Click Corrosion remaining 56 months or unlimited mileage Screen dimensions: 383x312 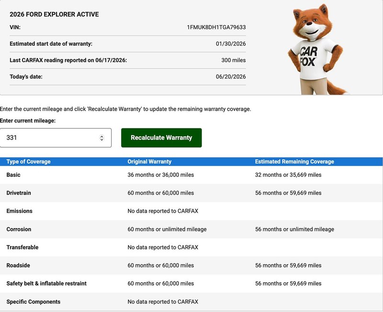[x=294, y=230]
